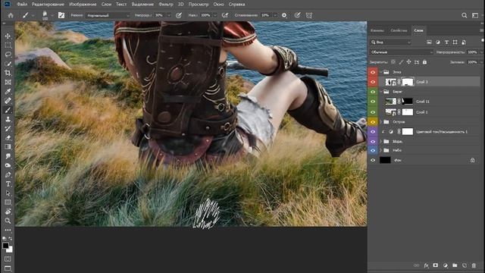
Task: Open the Изображение menu
Action: pos(83,5)
